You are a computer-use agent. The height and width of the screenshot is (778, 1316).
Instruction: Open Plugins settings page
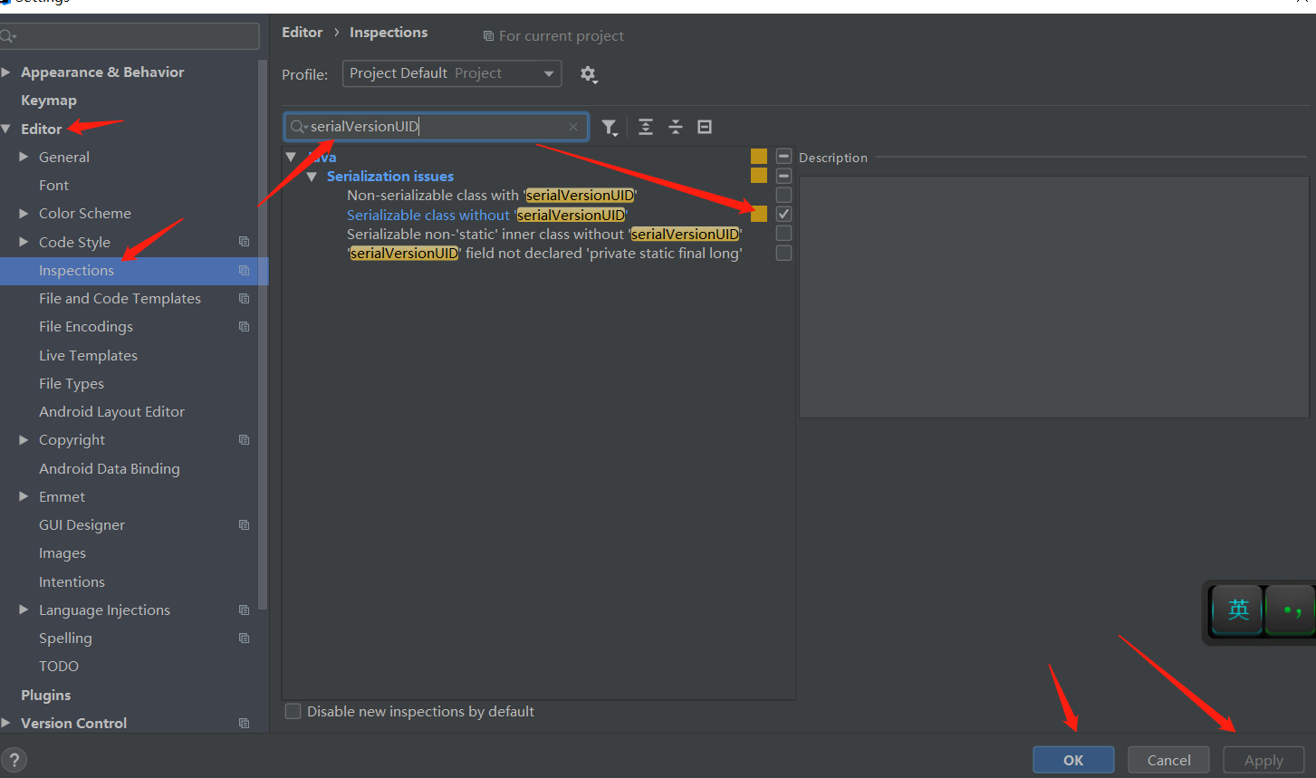[x=46, y=695]
